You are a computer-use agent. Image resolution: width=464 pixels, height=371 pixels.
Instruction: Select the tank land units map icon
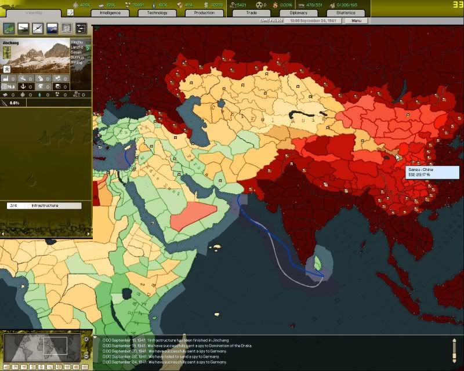coord(24,28)
